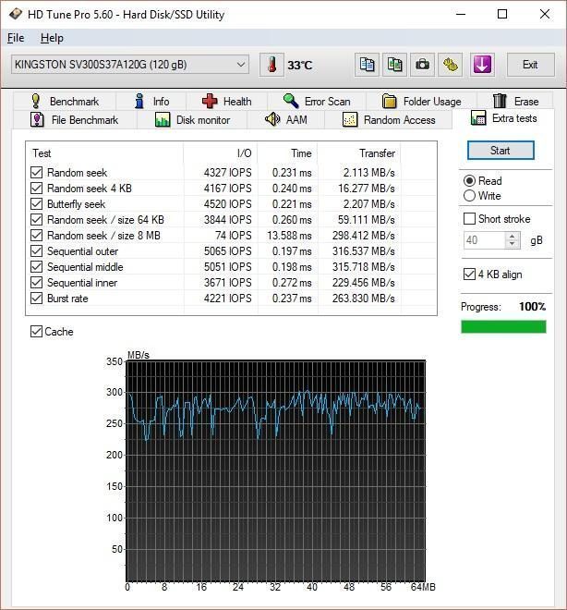Click the AAM speaker icon
The width and height of the screenshot is (567, 610).
click(x=272, y=119)
